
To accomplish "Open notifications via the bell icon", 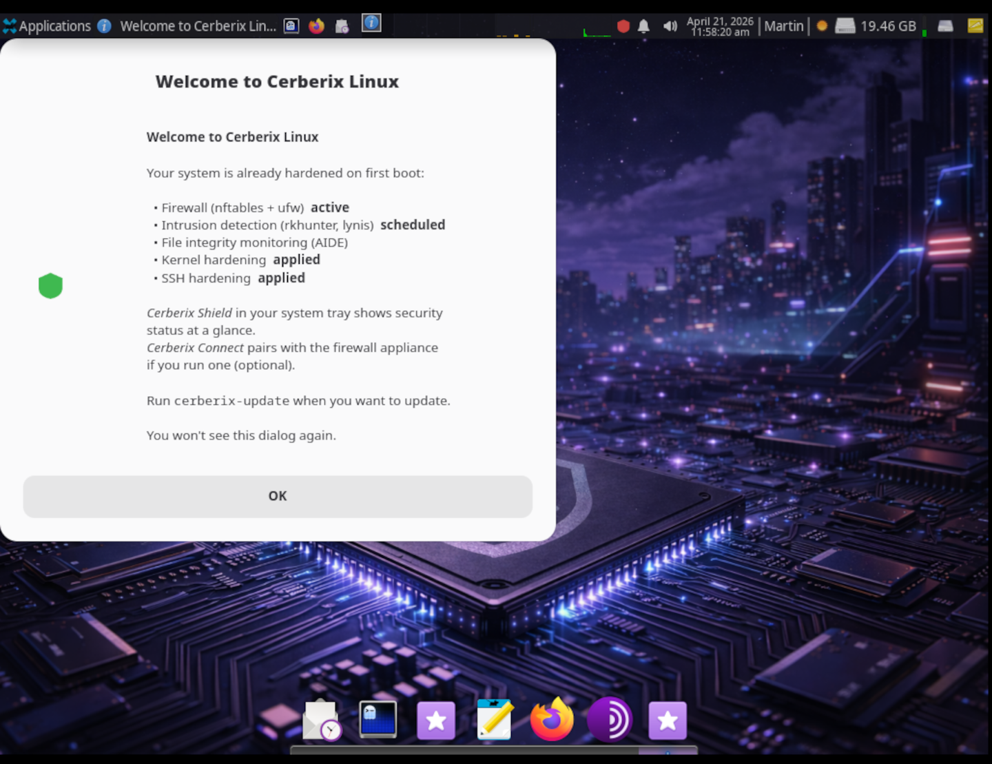I will click(643, 26).
